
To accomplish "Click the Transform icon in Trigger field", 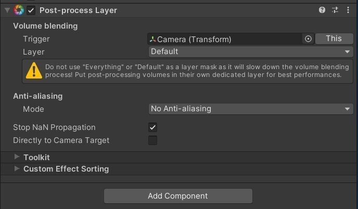I will coord(153,39).
